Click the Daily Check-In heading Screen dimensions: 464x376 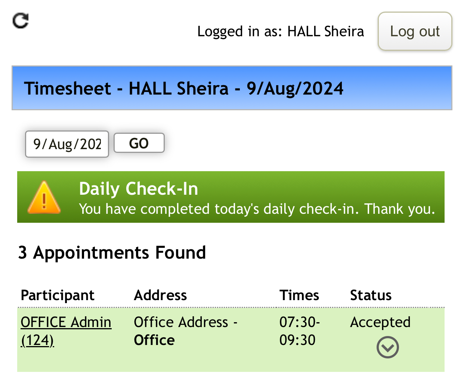(139, 189)
